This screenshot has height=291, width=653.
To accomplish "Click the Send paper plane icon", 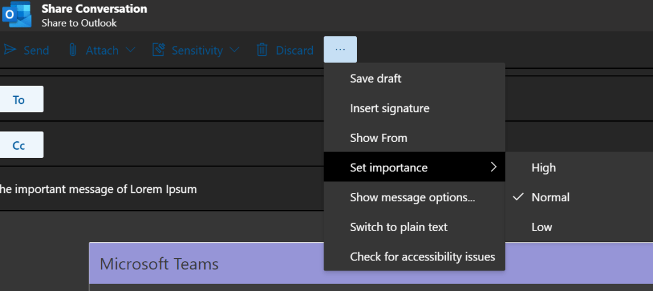I will (x=10, y=50).
